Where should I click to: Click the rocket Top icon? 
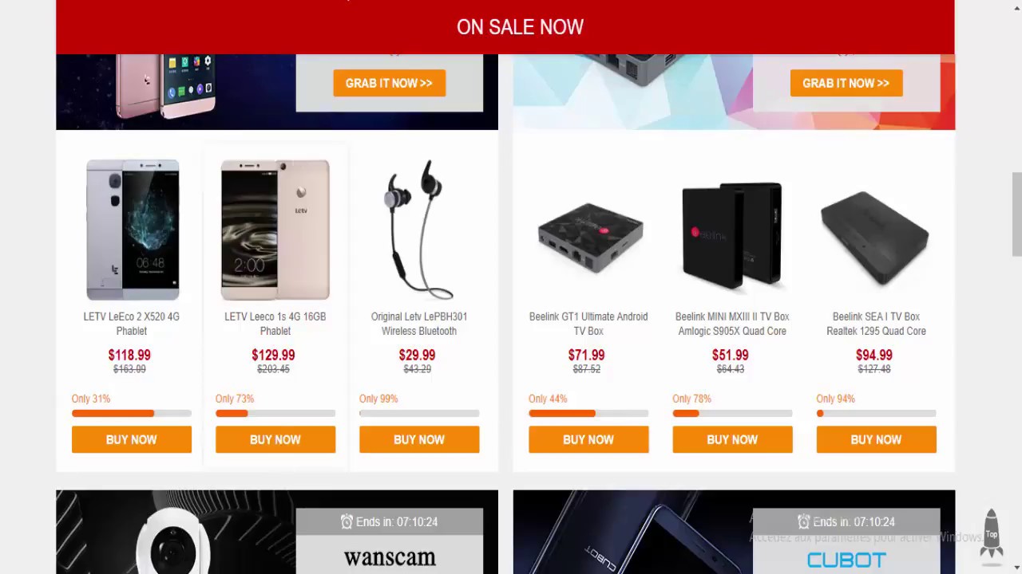tap(991, 533)
